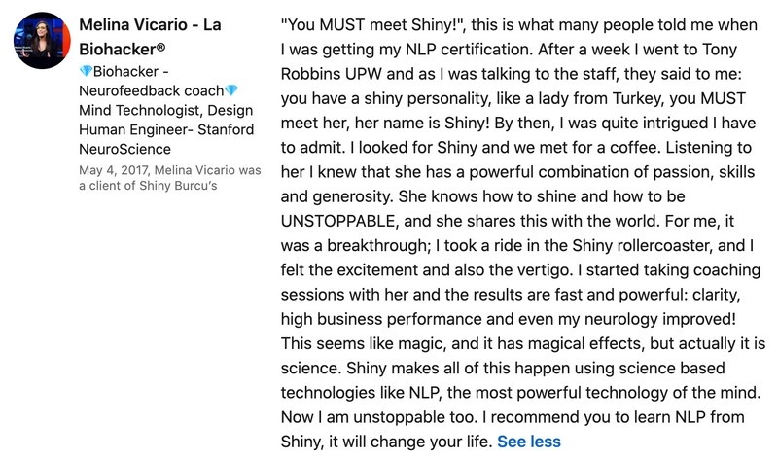Screen dimensions: 778x460
Task: Click the diamond icon before Biohacker
Action: tap(84, 74)
